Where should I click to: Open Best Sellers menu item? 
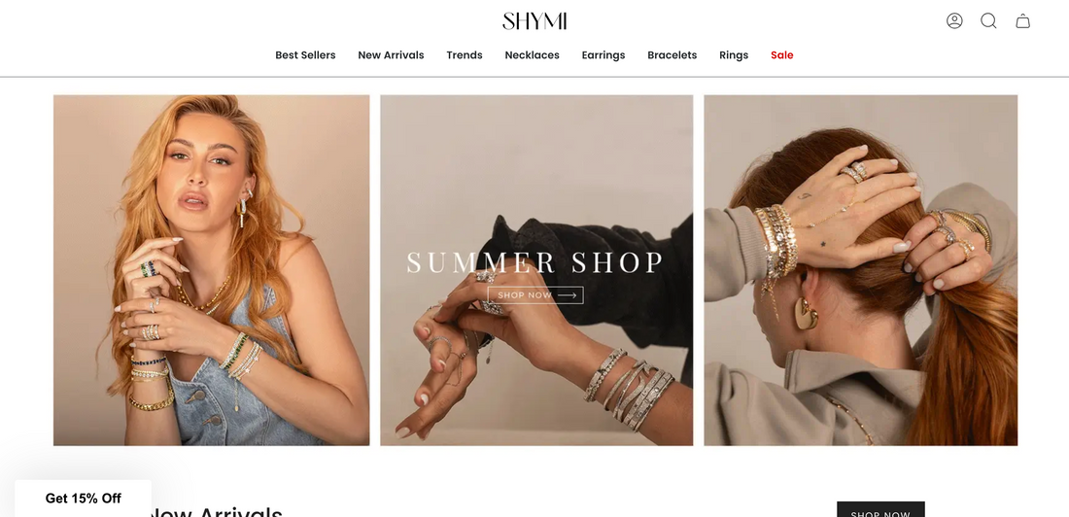pyautogui.click(x=305, y=55)
